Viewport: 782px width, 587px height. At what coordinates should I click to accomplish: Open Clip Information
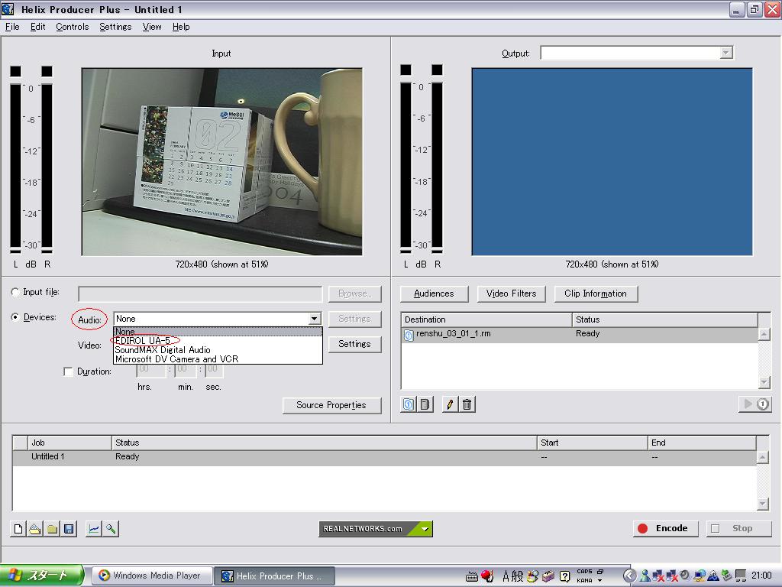596,293
